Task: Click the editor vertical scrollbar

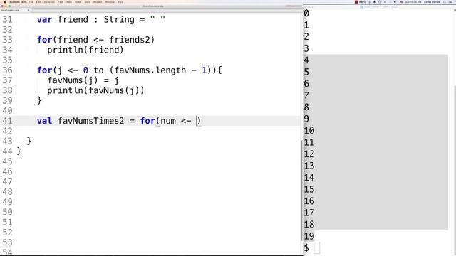Action: coord(301,190)
